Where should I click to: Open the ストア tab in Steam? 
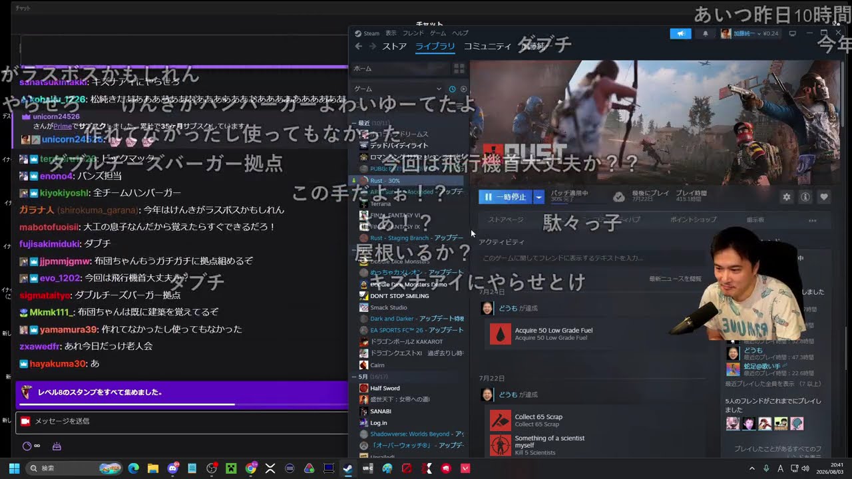394,47
